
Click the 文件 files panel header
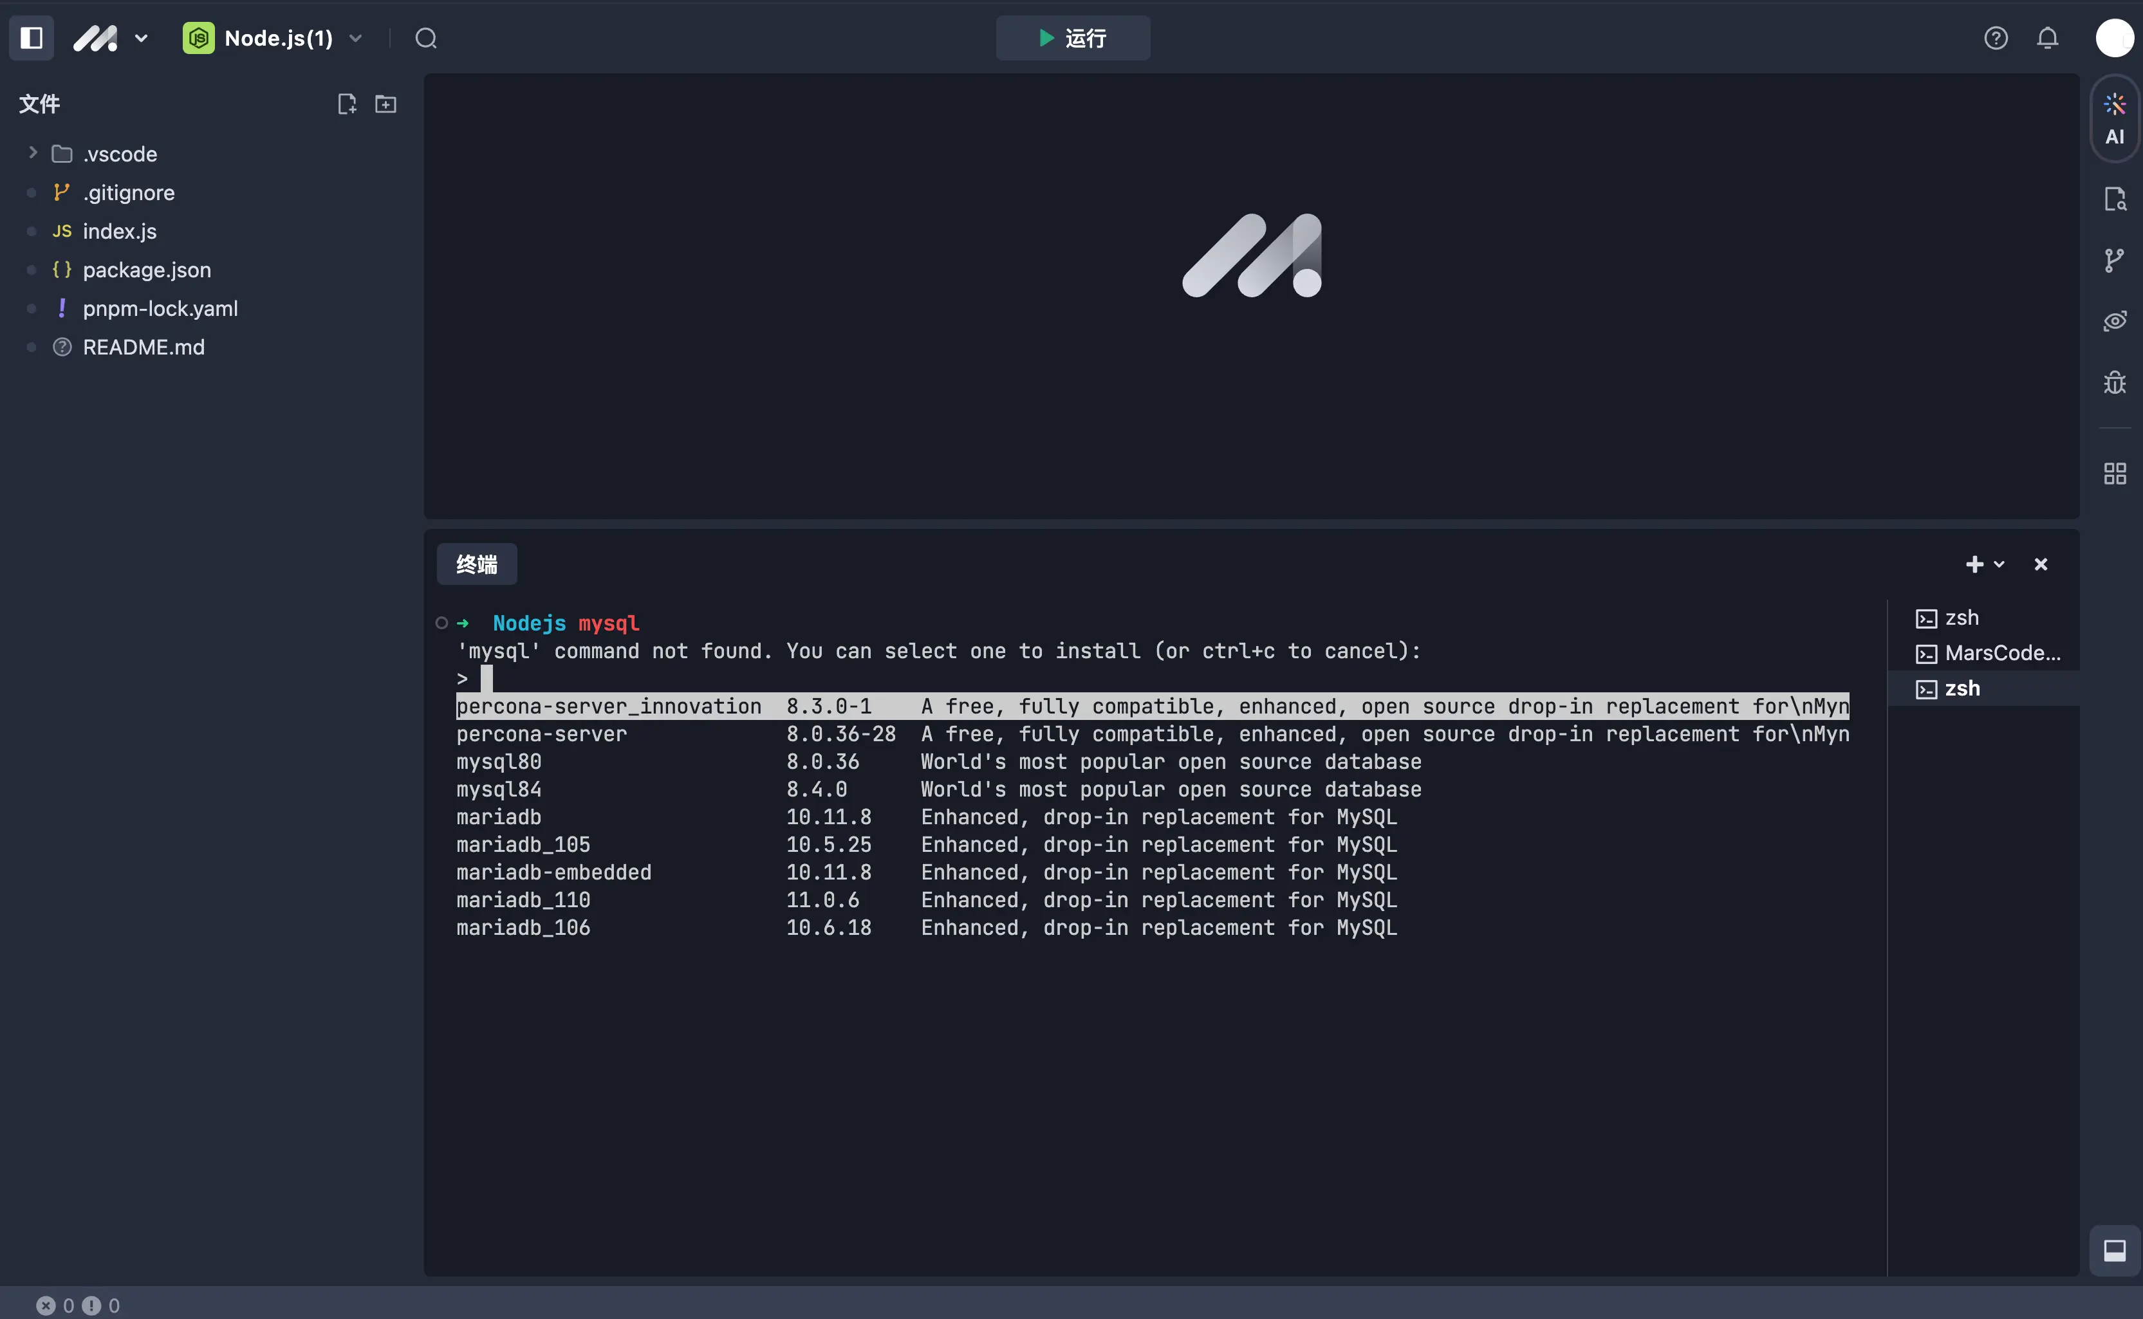pyautogui.click(x=39, y=104)
